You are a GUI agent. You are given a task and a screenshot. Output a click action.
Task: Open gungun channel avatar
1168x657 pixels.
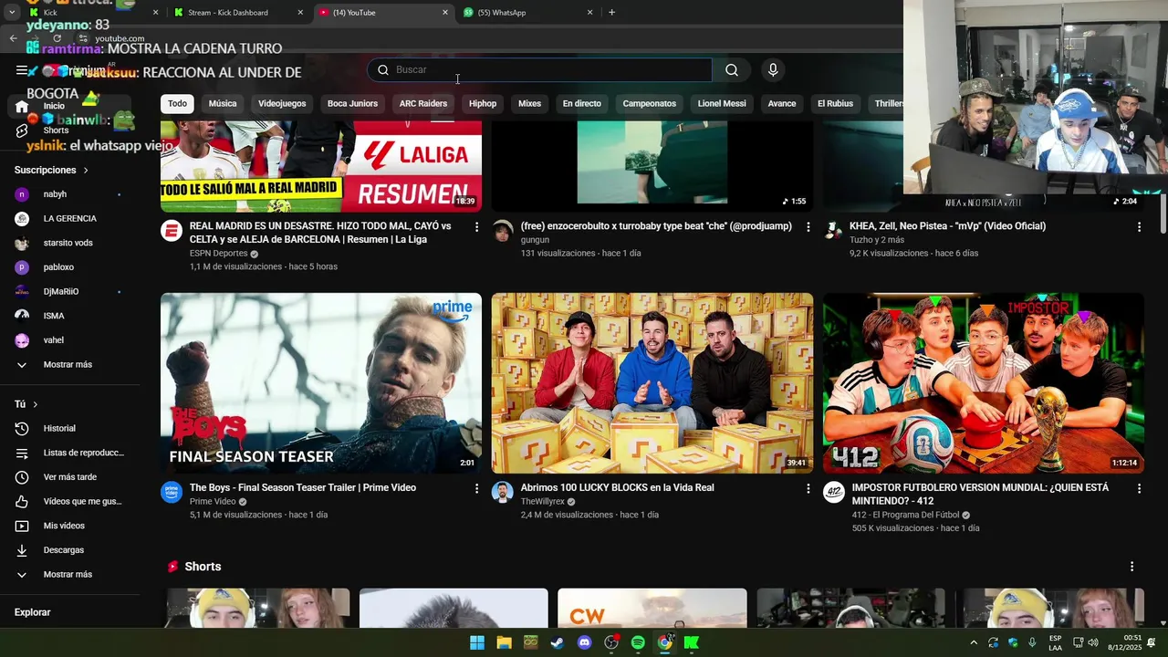coord(503,230)
